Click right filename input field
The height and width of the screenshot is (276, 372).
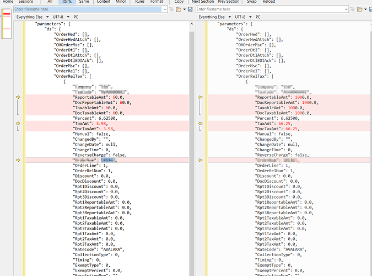pyautogui.click(x=269, y=9)
